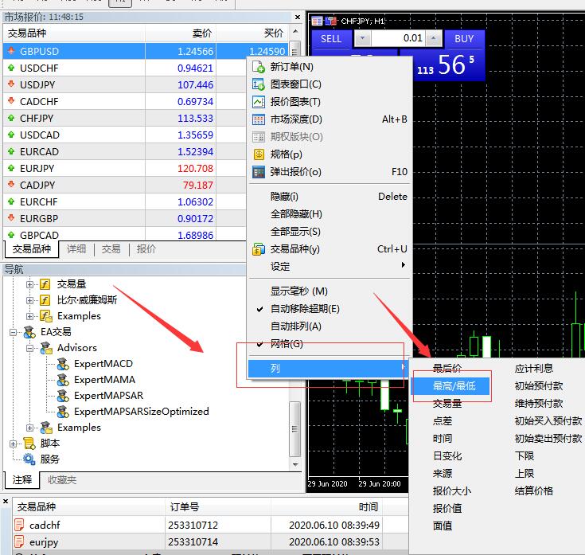
Task: Click the market depth icon 市场深度
Action: [258, 119]
